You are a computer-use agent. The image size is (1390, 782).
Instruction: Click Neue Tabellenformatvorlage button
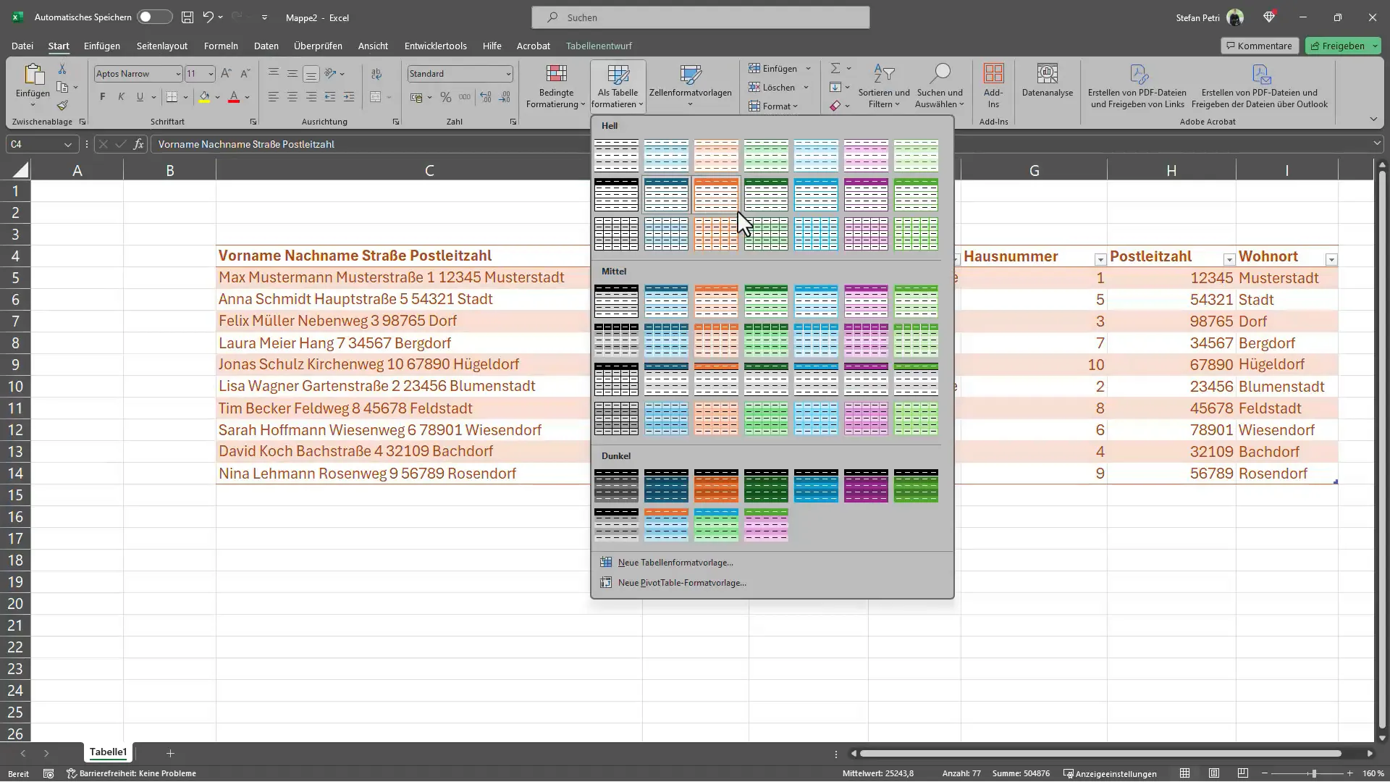[674, 561]
